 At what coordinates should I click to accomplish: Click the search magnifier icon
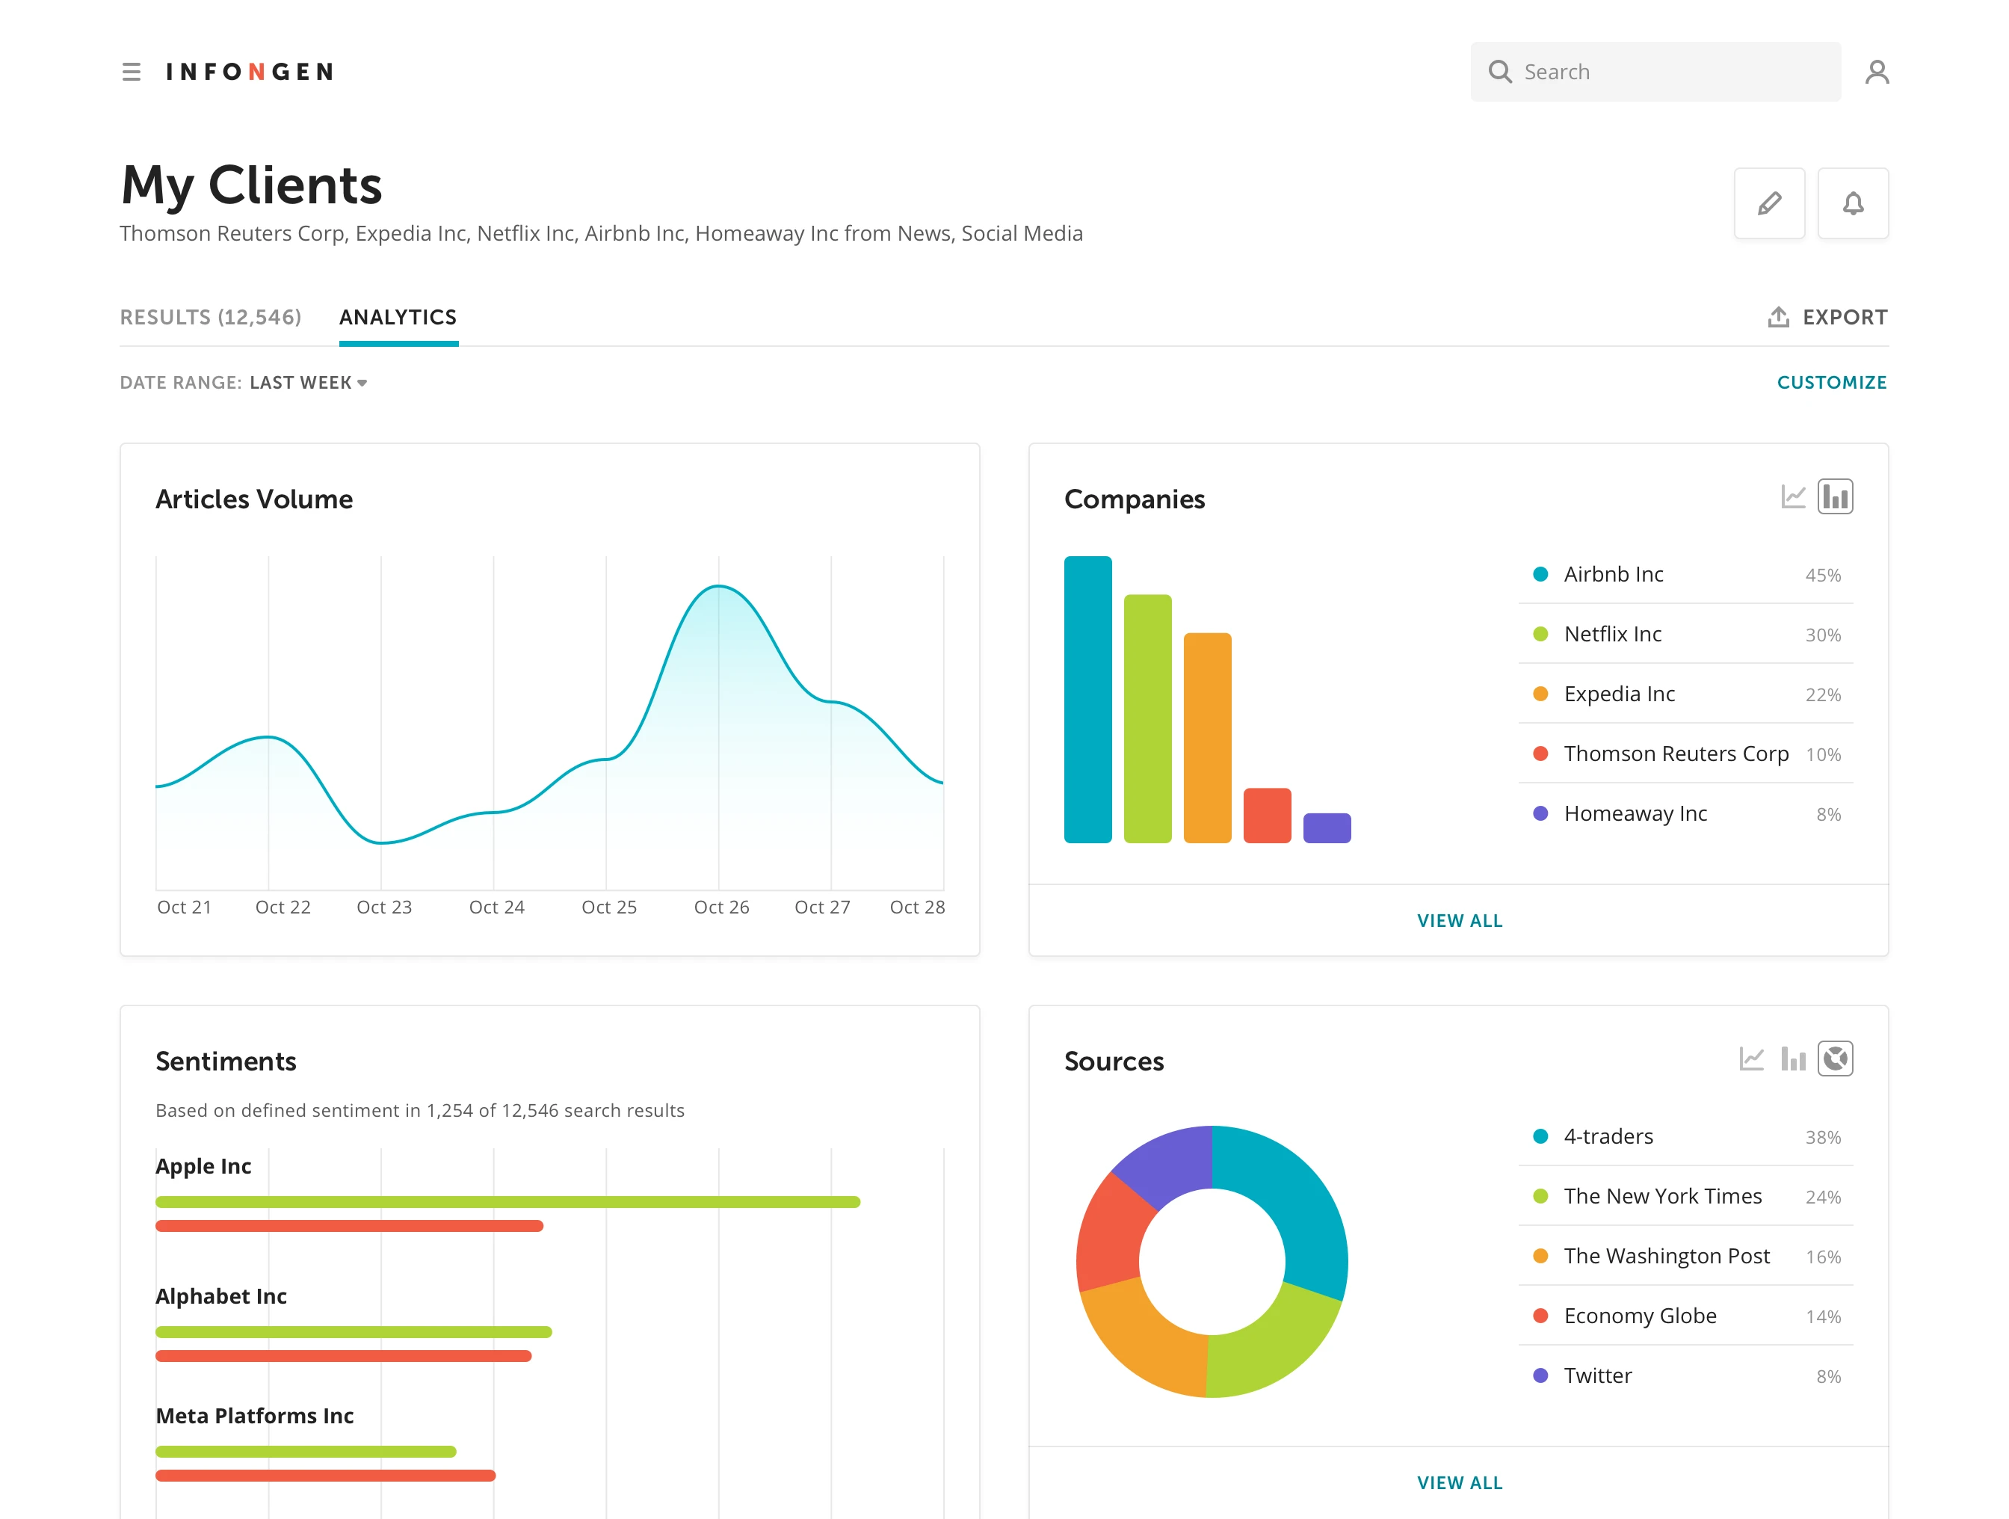coord(1500,71)
